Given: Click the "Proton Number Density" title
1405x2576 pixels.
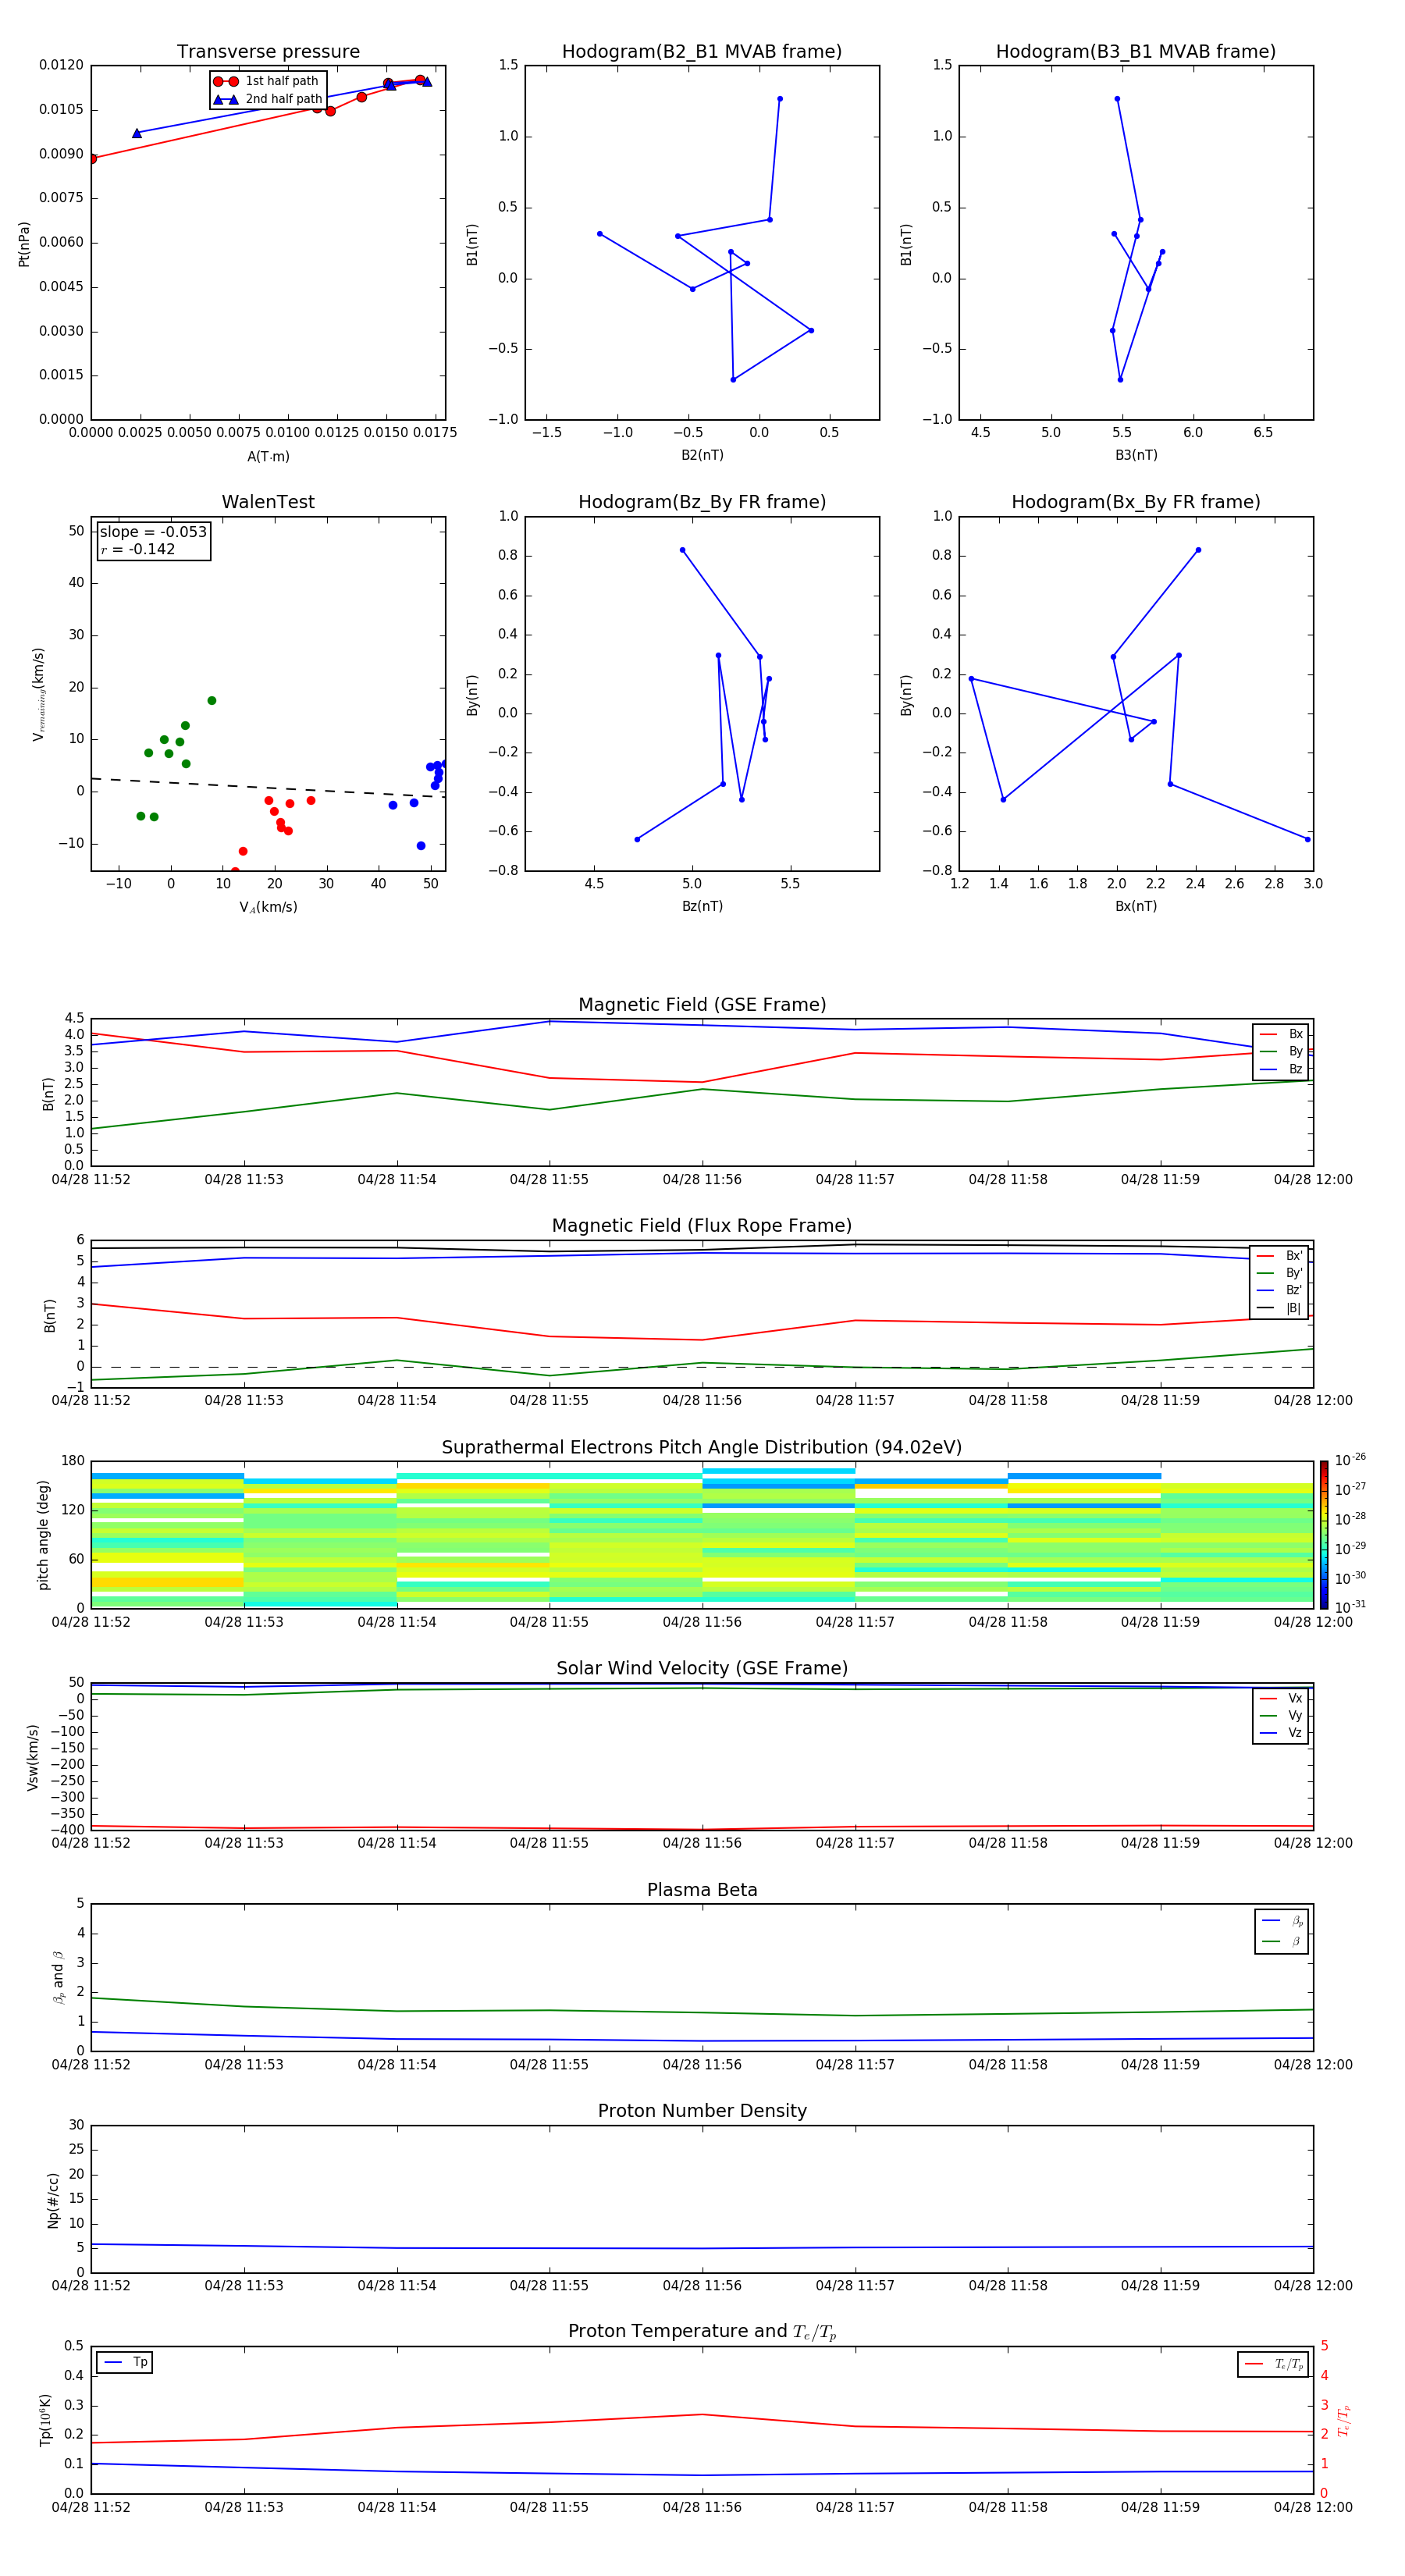Looking at the screenshot, I should (702, 2111).
